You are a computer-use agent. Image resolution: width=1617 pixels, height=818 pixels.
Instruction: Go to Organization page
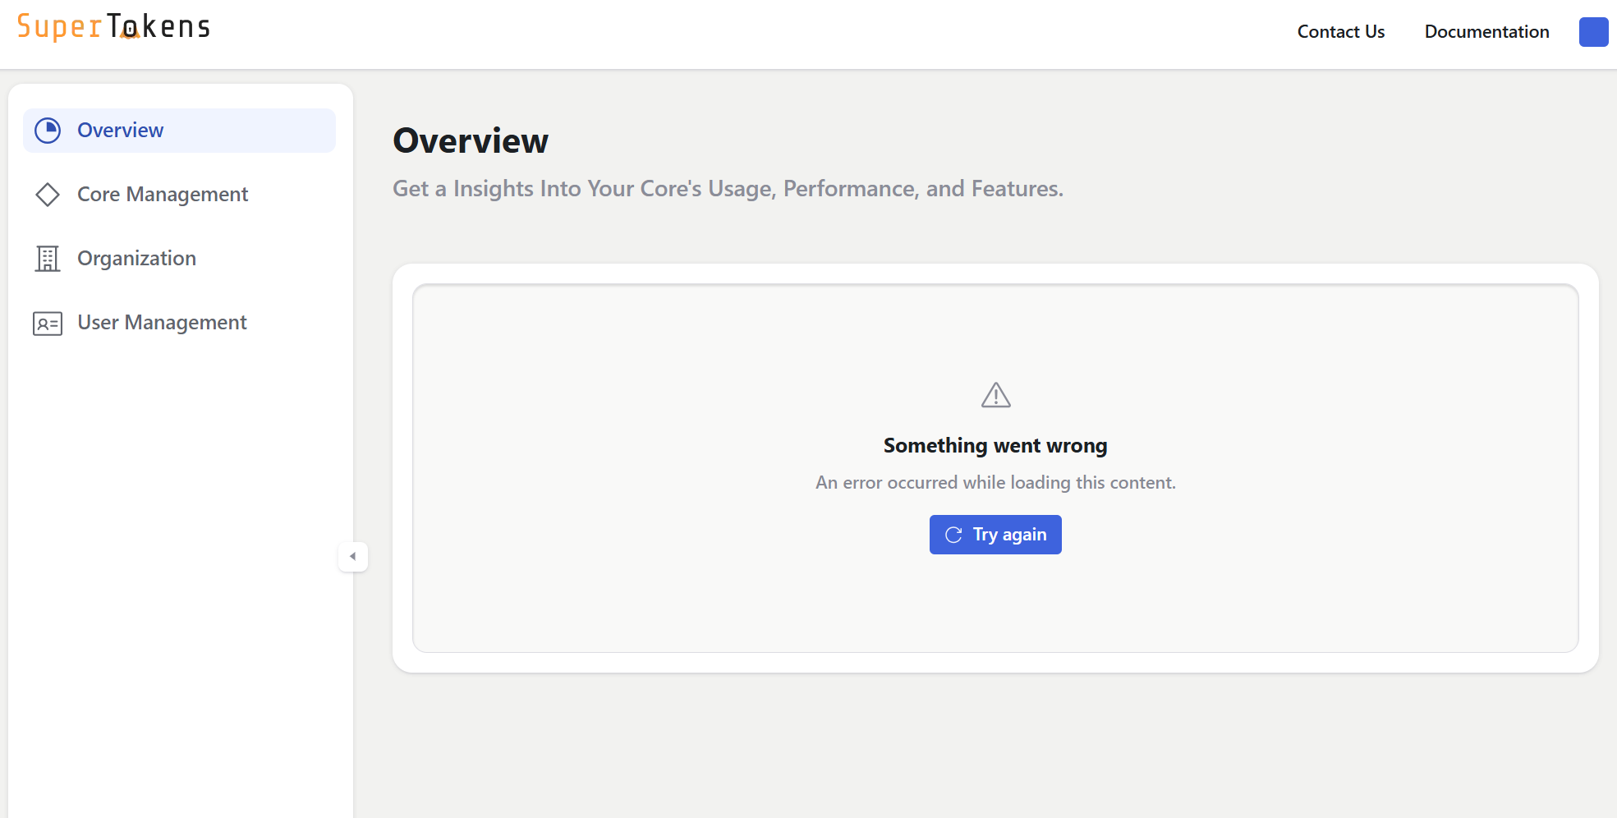click(x=136, y=259)
